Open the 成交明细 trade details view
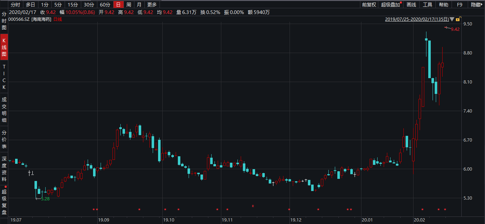This screenshot has width=485, height=224. [4, 110]
